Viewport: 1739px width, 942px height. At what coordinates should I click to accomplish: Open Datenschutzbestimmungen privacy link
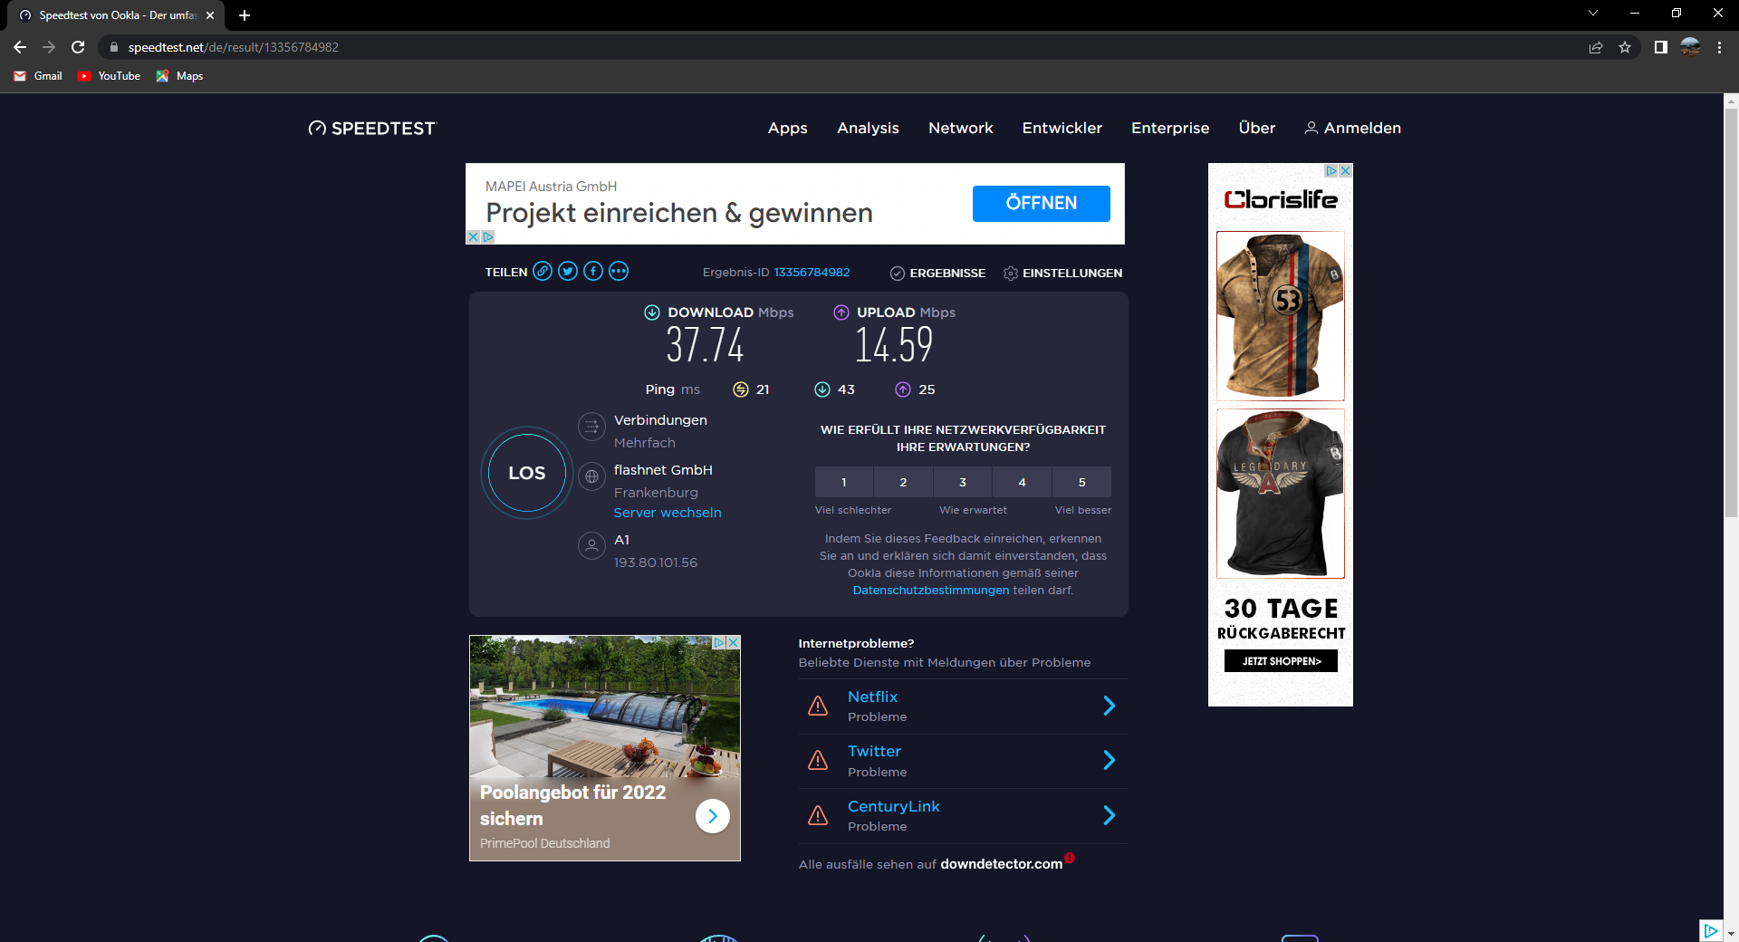(x=931, y=590)
